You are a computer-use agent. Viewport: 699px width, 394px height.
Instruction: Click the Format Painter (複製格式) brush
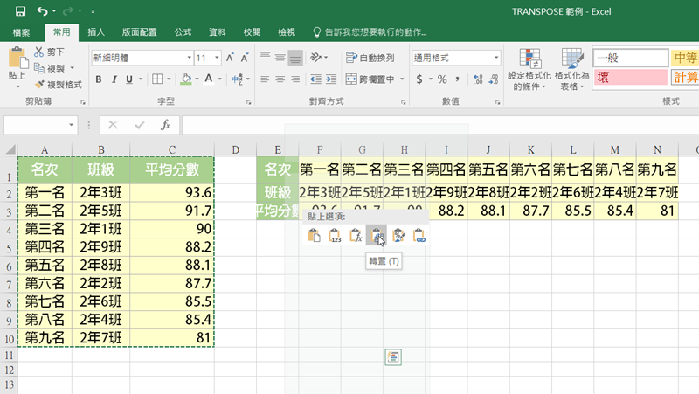click(41, 85)
